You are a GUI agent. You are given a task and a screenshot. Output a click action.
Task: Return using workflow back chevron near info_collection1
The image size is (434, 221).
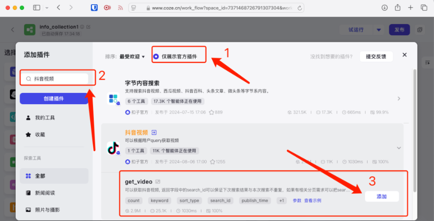coord(13,30)
